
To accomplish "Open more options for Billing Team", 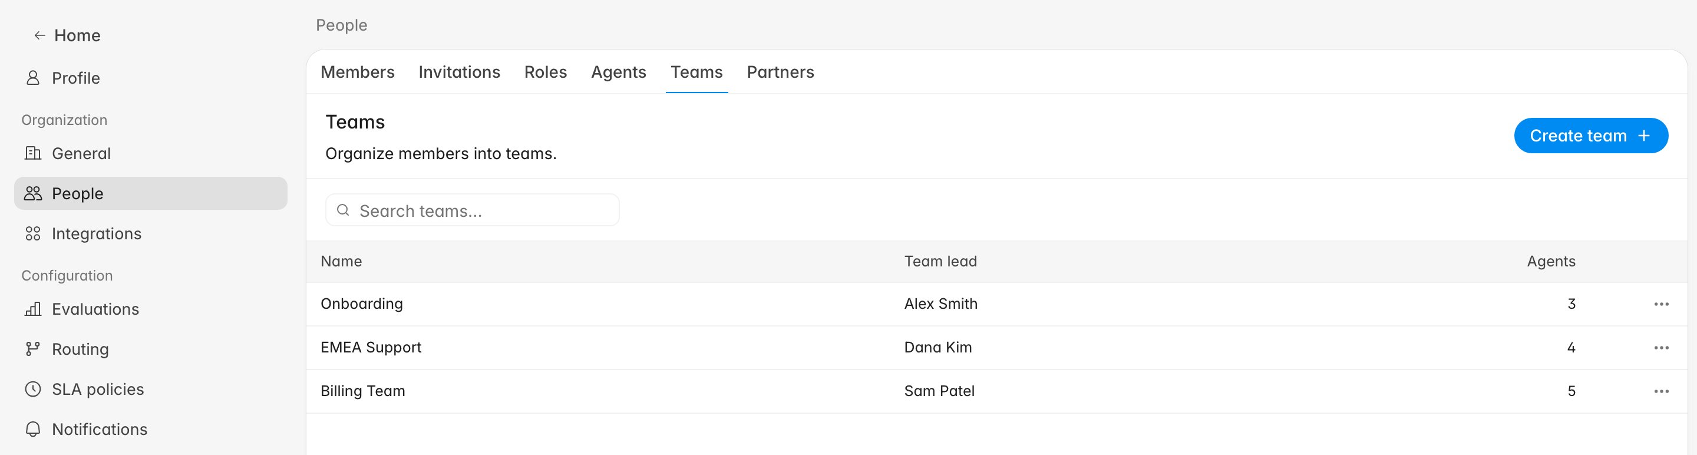I will 1662,391.
